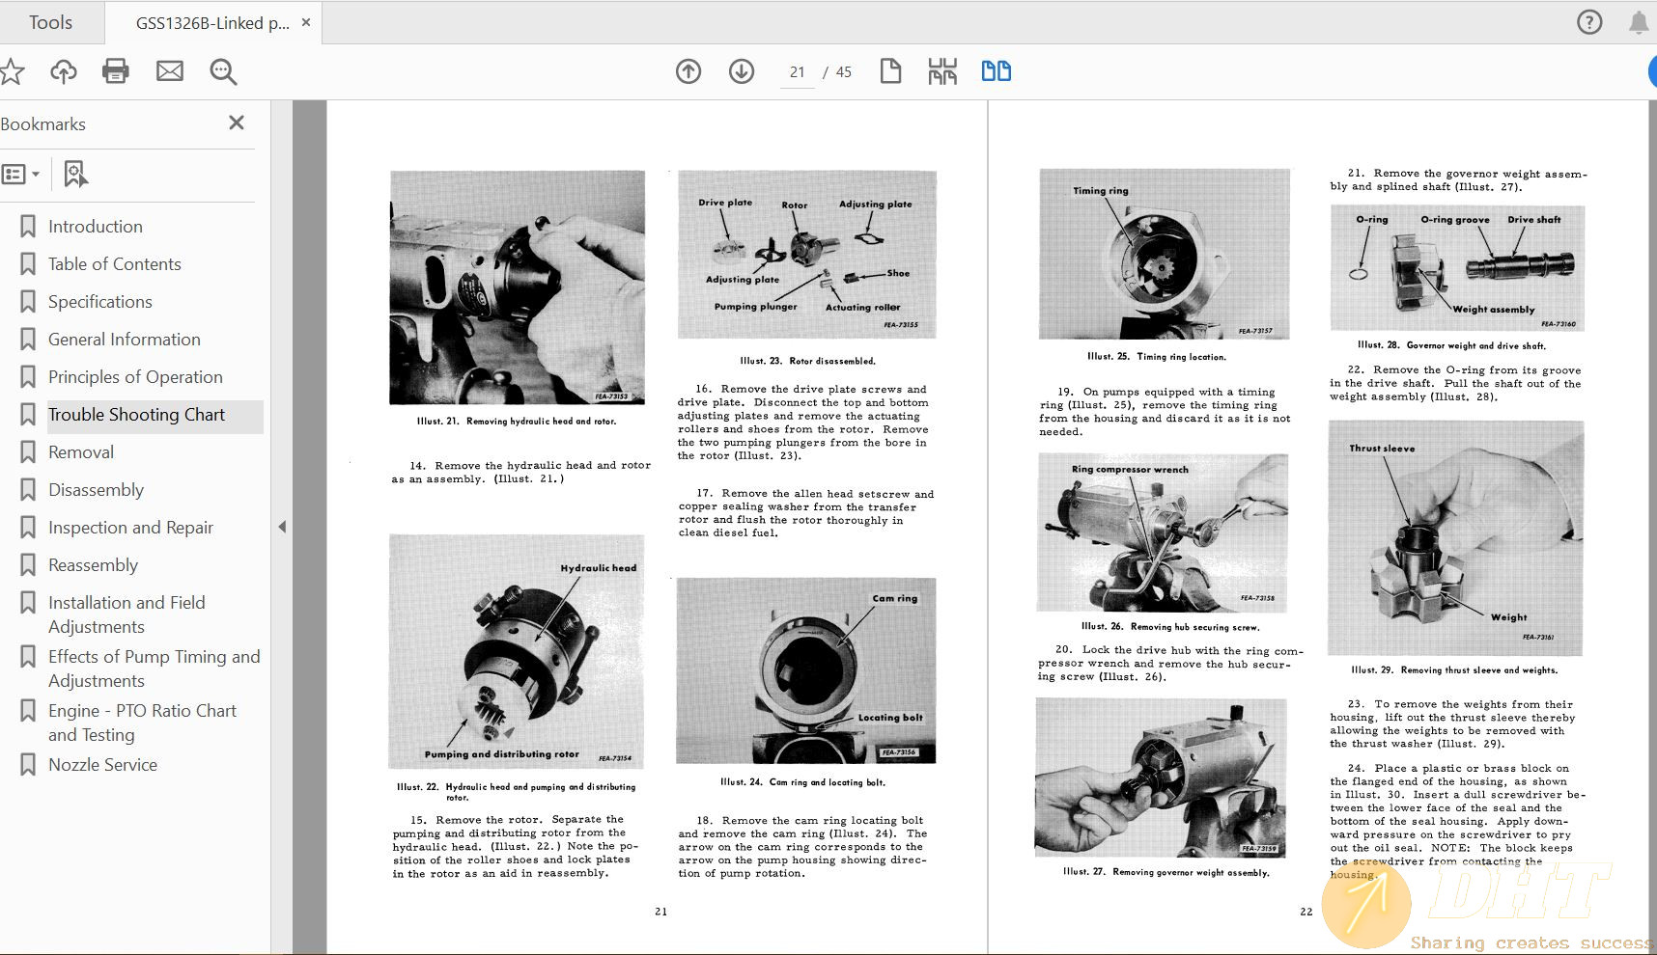Open the find text magnifier tool
1657x955 pixels.
tap(223, 71)
